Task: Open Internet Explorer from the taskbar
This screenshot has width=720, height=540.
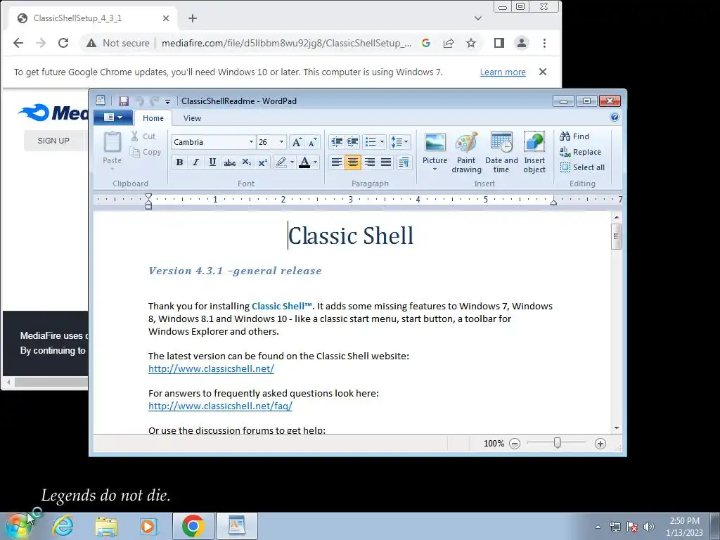Action: click(x=63, y=526)
